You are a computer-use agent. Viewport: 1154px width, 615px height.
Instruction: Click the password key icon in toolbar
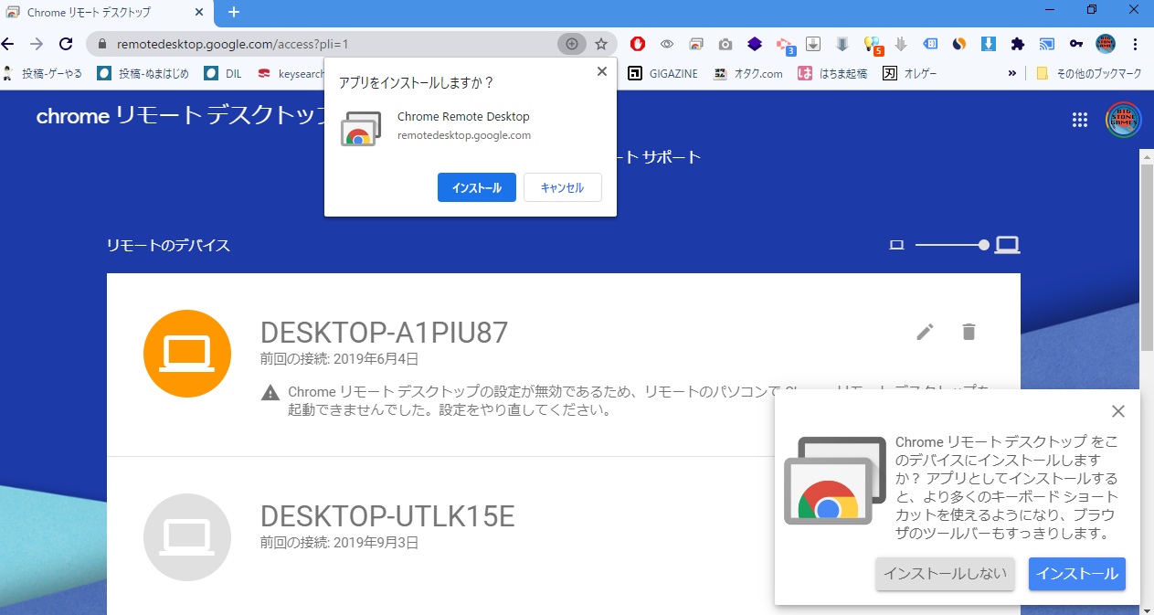pyautogui.click(x=1076, y=44)
